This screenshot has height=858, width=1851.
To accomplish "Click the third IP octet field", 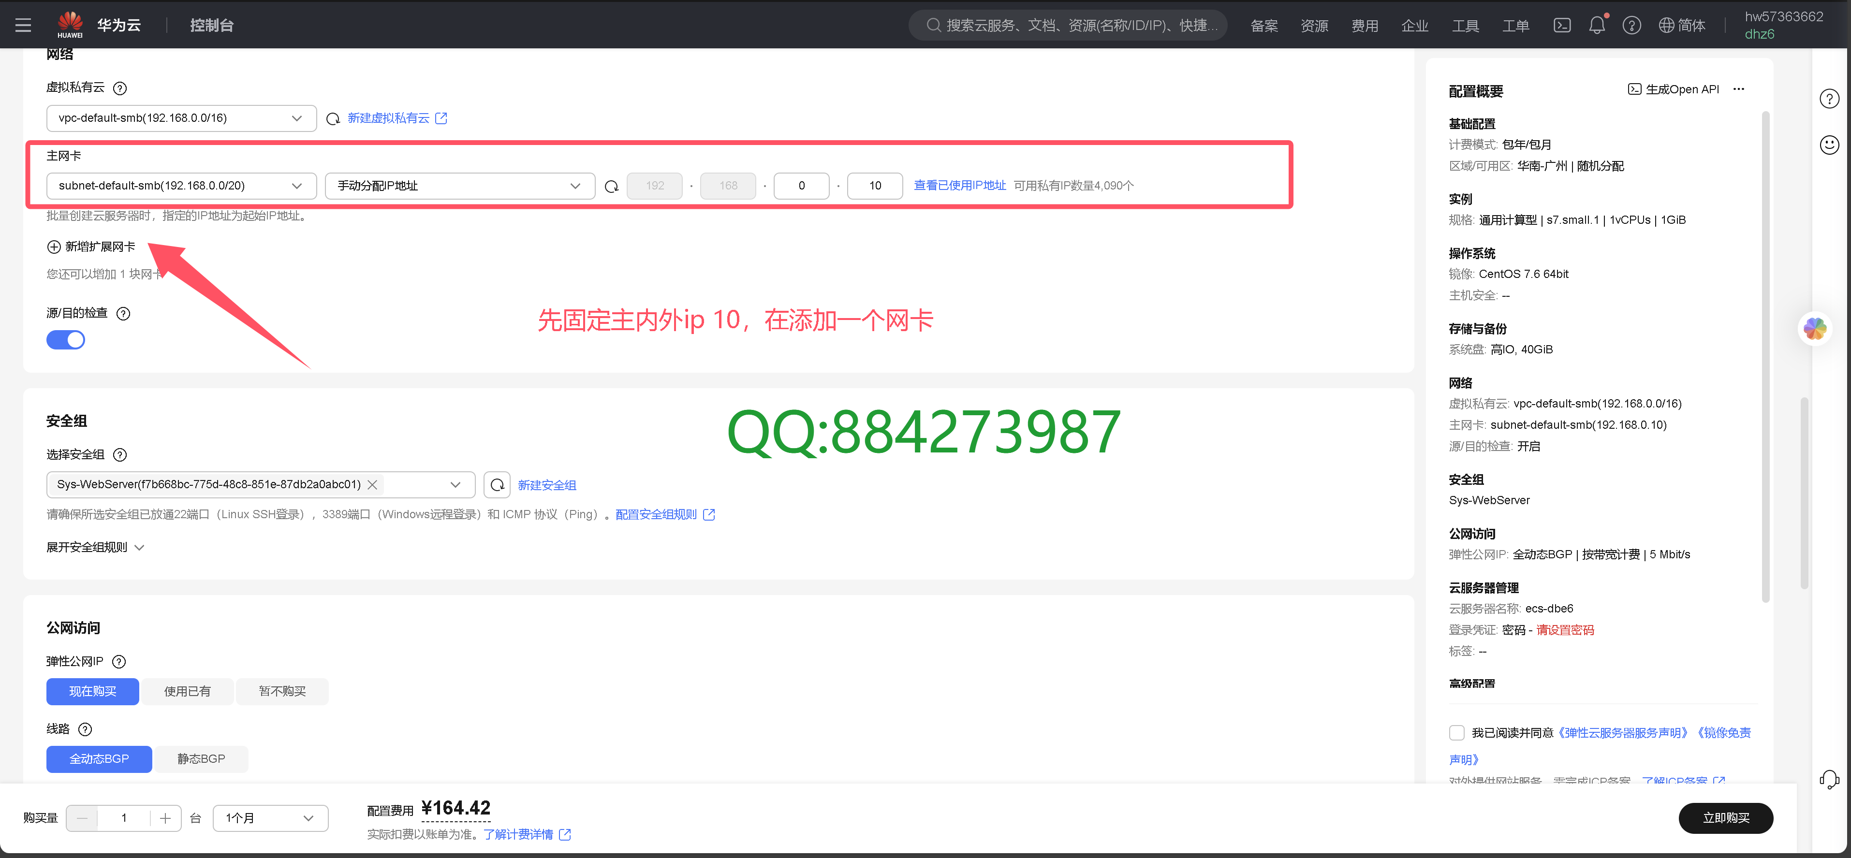I will (x=801, y=186).
